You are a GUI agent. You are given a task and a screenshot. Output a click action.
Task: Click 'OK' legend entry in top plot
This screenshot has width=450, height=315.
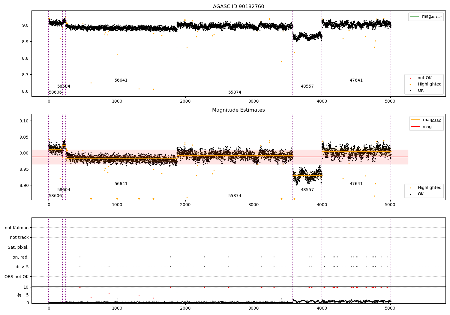coord(416,91)
